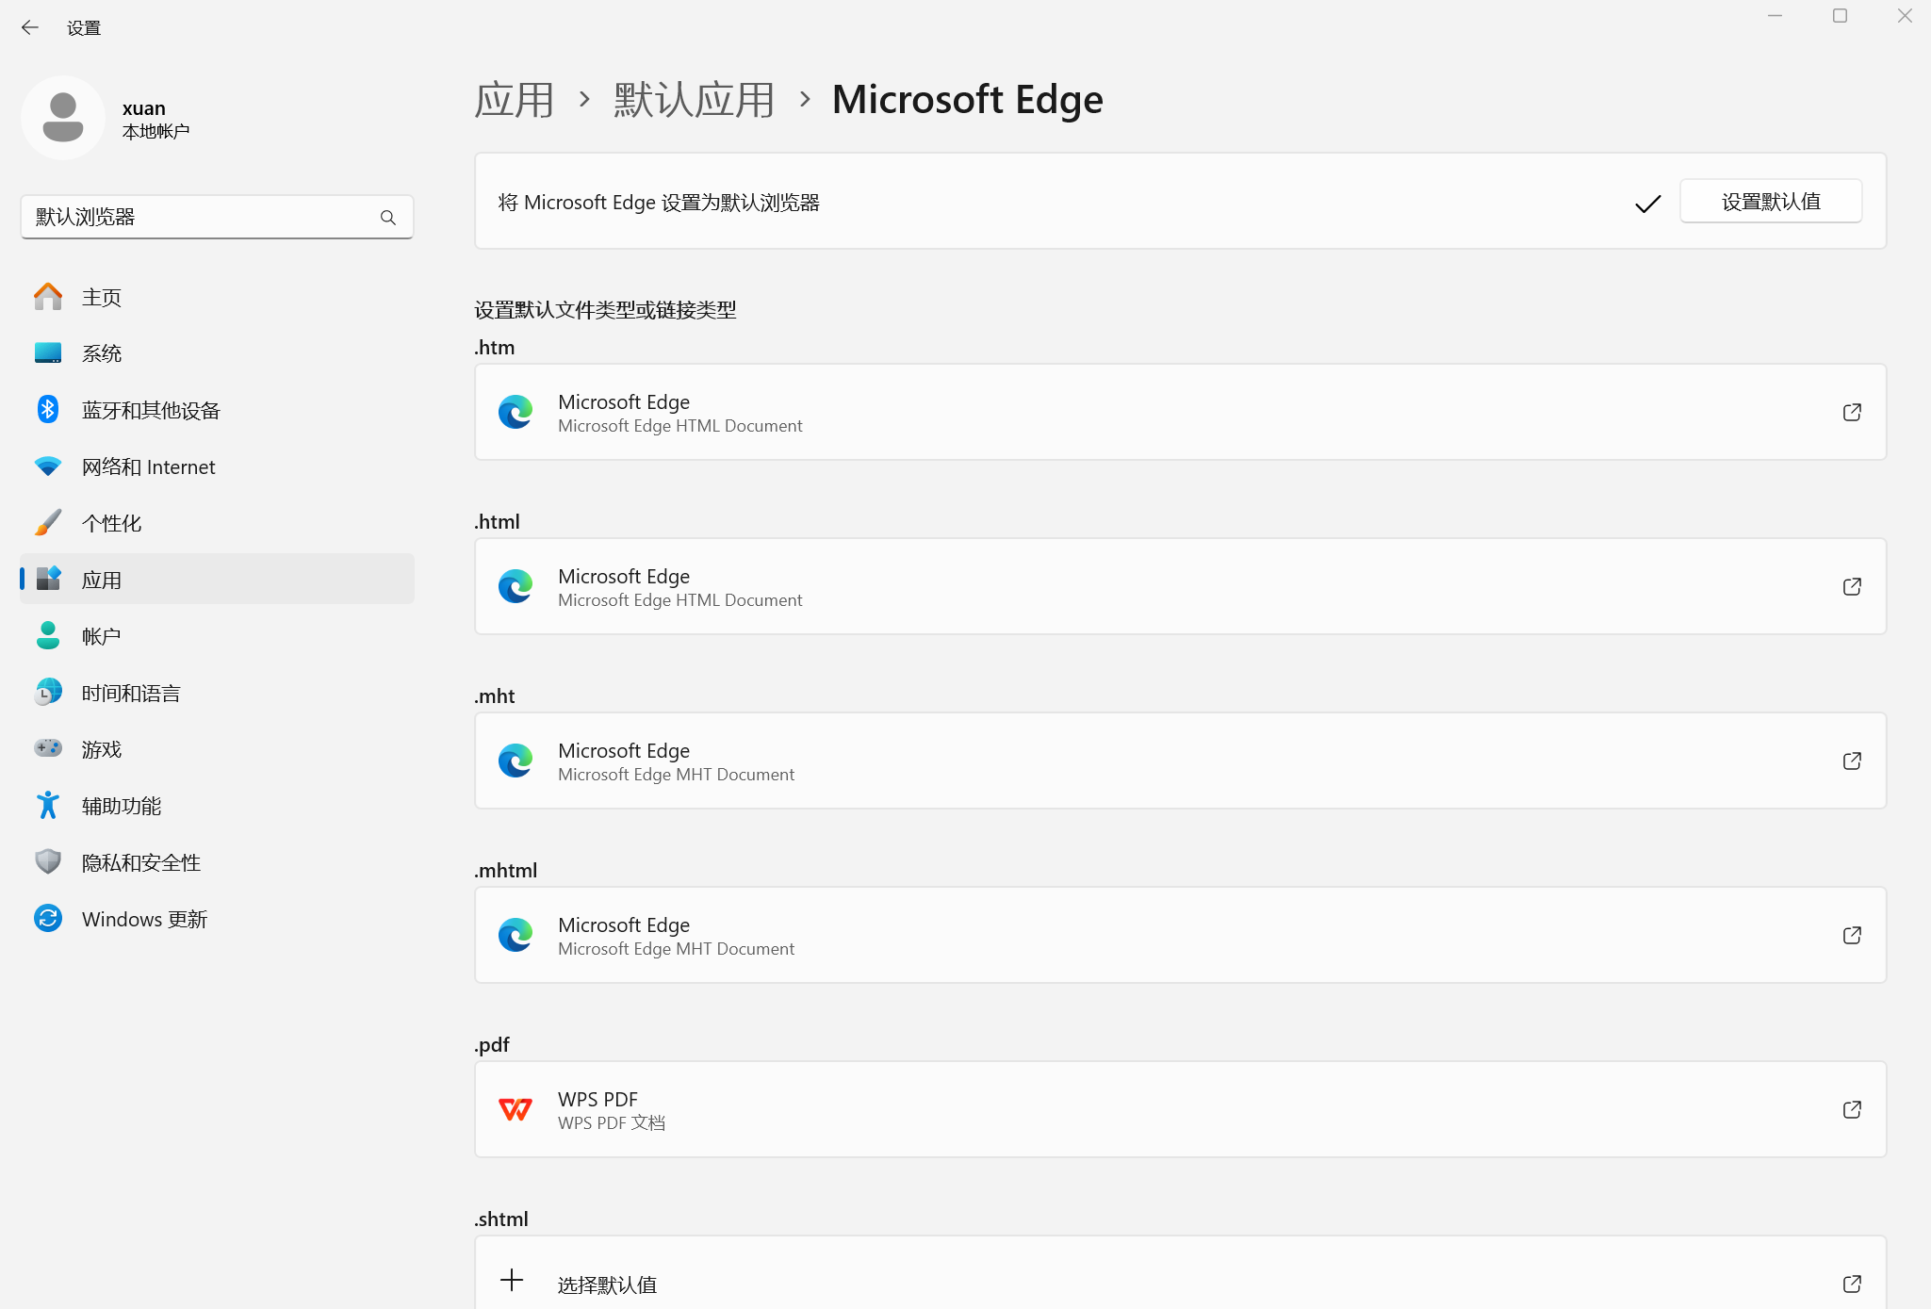The height and width of the screenshot is (1309, 1931).
Task: Go to 默认应用 breadcrumb link
Action: coord(694,100)
